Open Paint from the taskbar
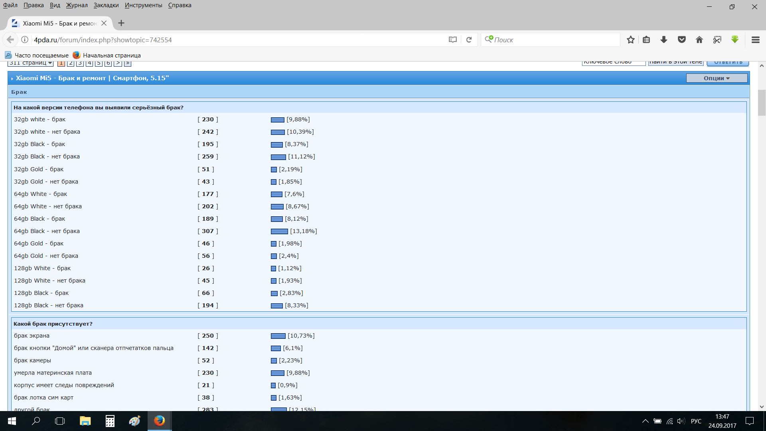 click(134, 421)
